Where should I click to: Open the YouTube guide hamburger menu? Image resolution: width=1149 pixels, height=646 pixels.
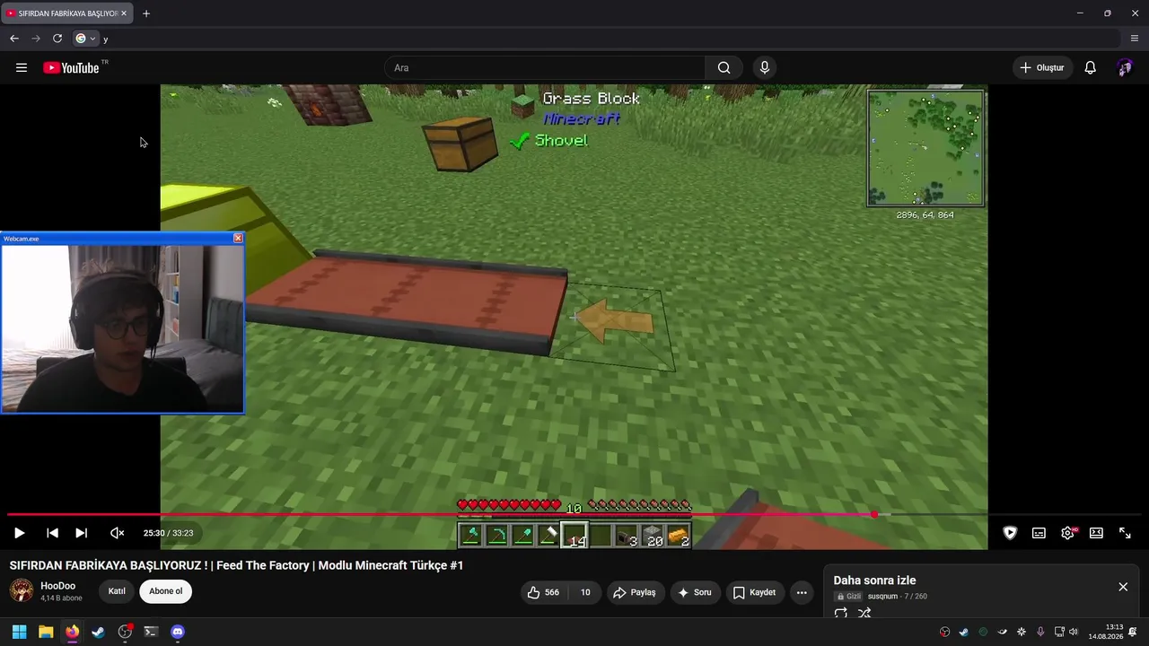22,67
